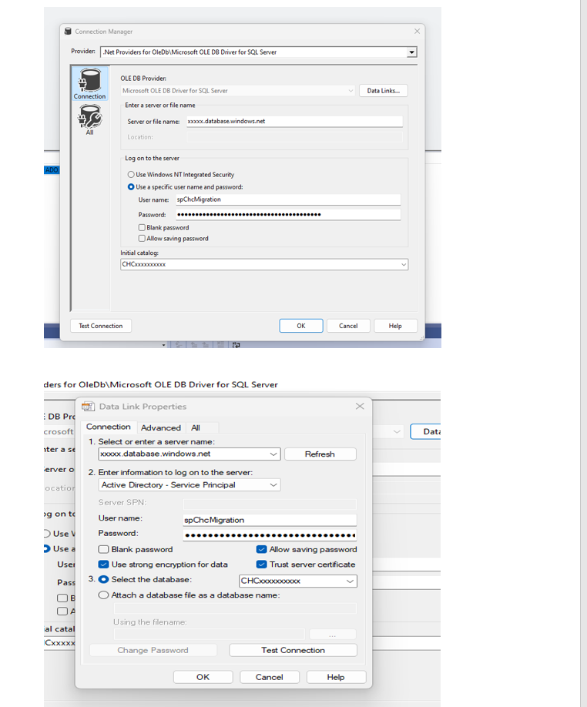Close the Data Link Properties dialog
This screenshot has height=707, width=587.
[360, 406]
